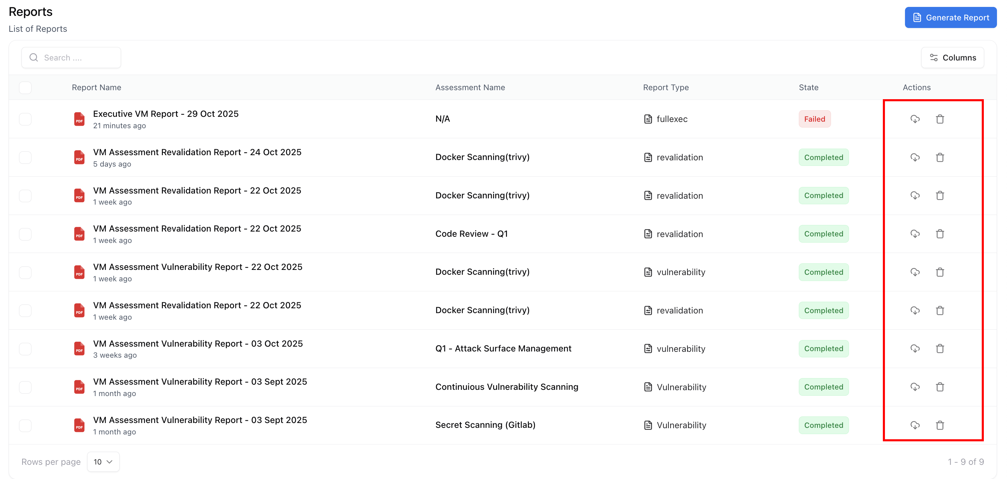Select all reports using the header checkbox
Screen dimensions: 1007x479
[25, 87]
